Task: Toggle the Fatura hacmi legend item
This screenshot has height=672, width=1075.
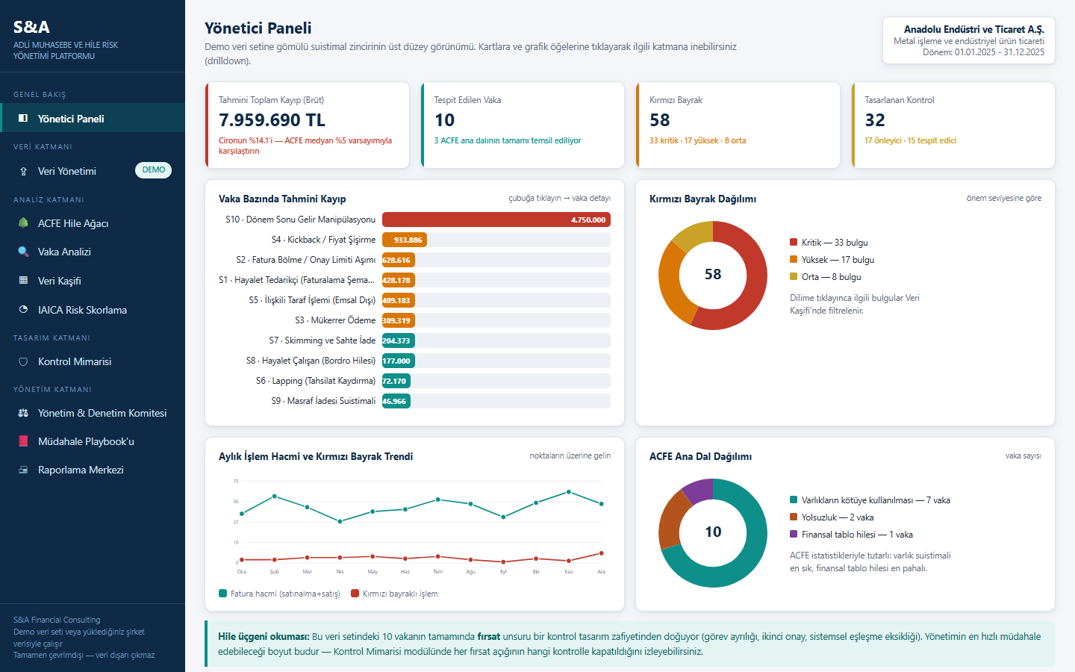Action: (x=279, y=594)
